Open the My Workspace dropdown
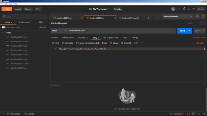This screenshot has width=207, height=116. click(x=101, y=9)
